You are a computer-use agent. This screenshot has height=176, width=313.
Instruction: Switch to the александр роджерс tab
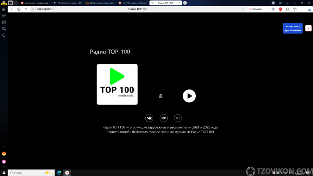35,3
